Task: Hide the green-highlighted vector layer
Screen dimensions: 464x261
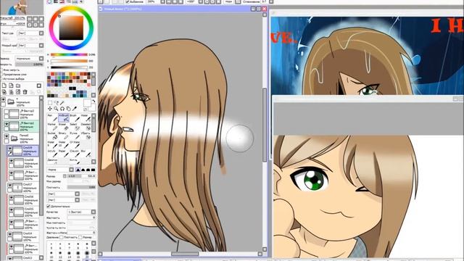Action: (x=7, y=124)
